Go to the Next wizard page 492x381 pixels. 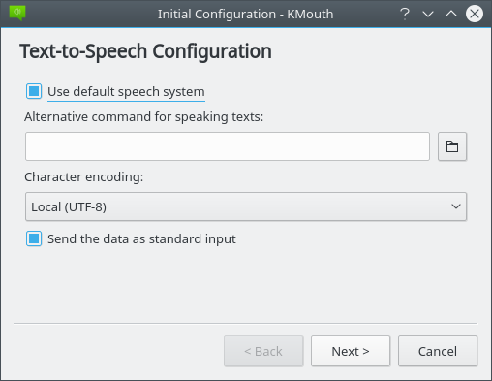click(x=351, y=351)
